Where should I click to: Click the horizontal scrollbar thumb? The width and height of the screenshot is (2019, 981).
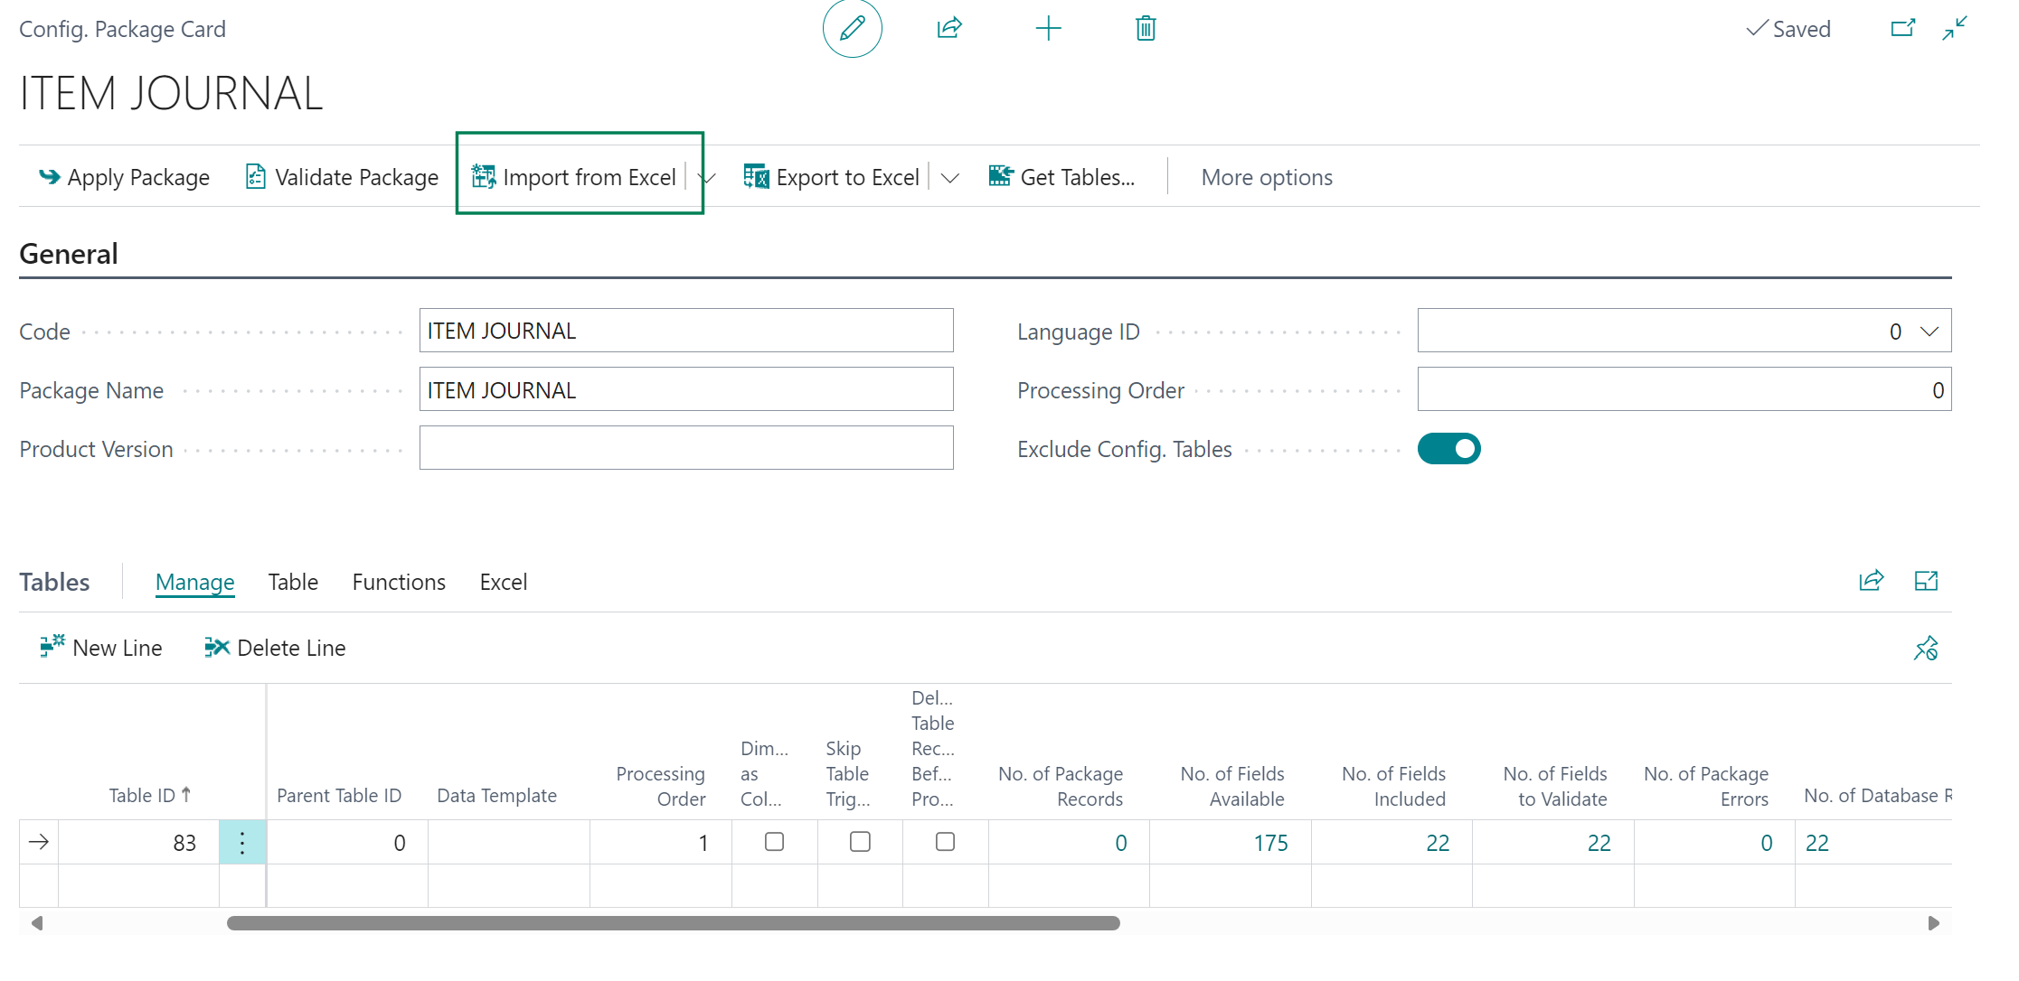click(x=674, y=923)
